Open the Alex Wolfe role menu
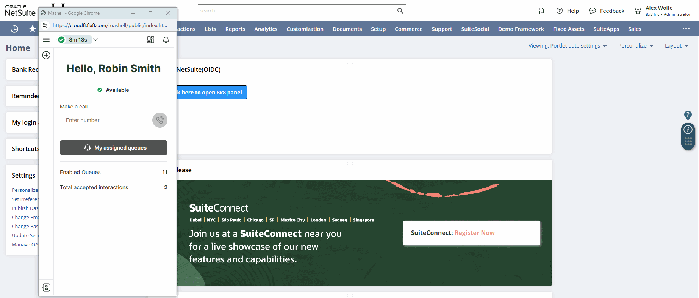Screen dimensions: 699x298 pos(662,11)
